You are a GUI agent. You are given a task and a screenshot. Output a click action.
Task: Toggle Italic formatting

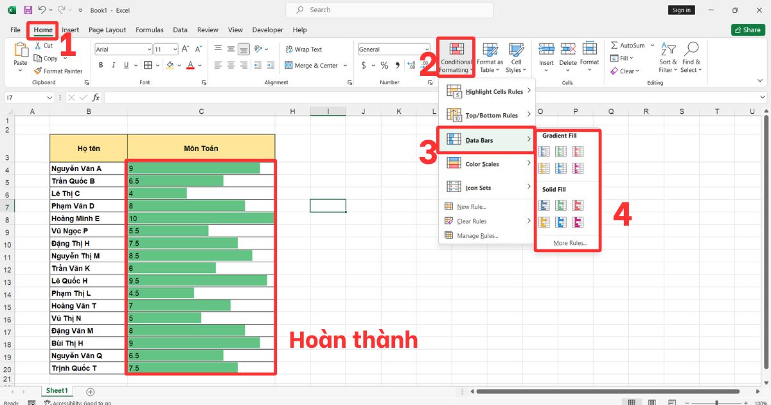coord(114,66)
